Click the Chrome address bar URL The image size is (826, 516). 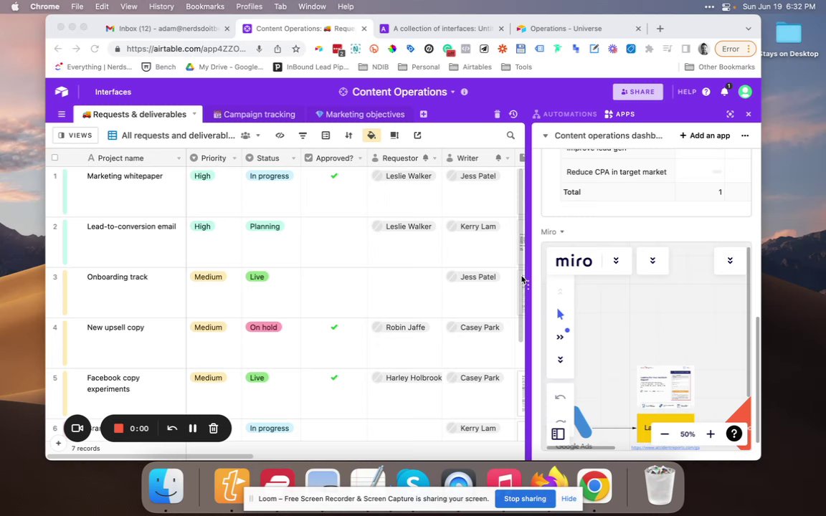click(186, 49)
